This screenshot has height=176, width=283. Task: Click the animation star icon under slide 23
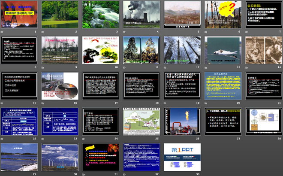(x=43, y=139)
